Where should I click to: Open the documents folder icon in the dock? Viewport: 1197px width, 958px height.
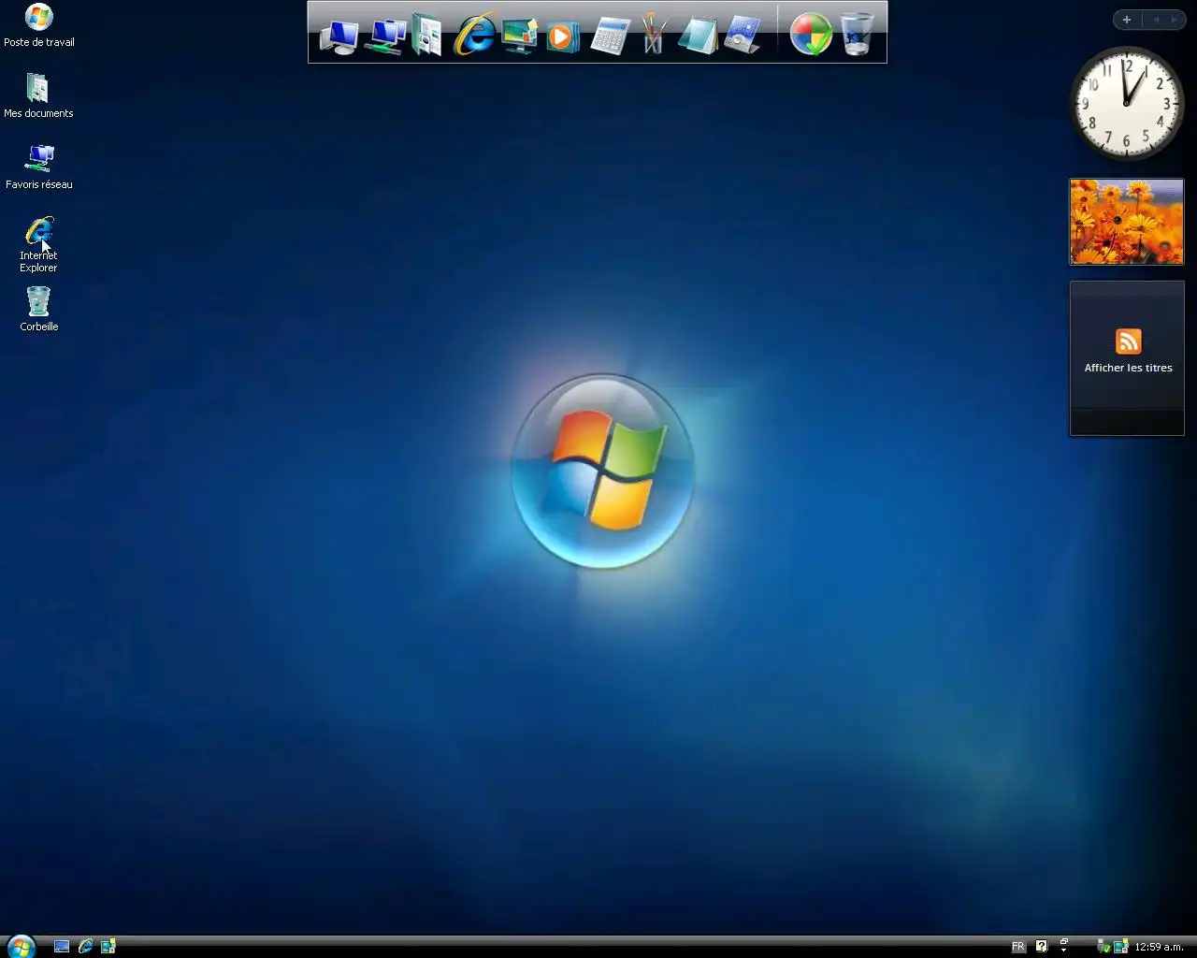[426, 36]
